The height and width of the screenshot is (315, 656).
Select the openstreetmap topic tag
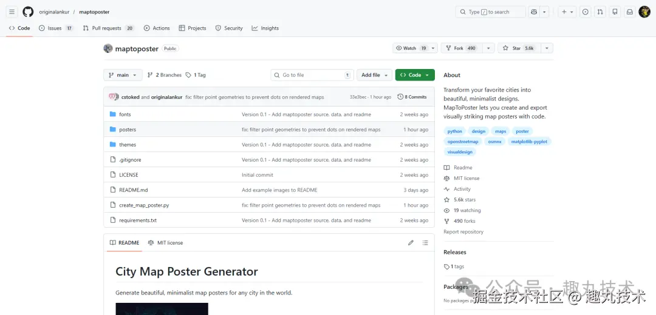point(463,141)
